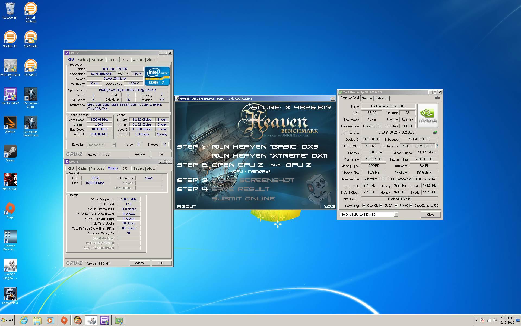Click the Core Speed value 1999.93 MHz

point(99,120)
